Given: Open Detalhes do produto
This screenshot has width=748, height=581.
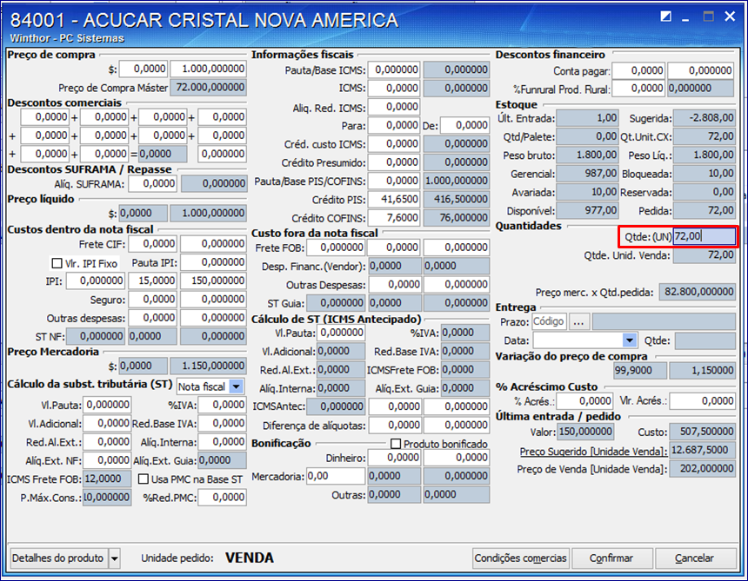Looking at the screenshot, I should [58, 558].
